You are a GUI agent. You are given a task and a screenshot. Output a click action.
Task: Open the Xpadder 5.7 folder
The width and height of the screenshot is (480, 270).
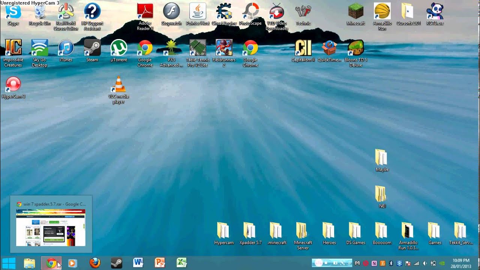pyautogui.click(x=250, y=233)
